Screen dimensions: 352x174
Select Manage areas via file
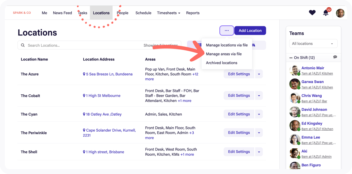[x=224, y=54]
